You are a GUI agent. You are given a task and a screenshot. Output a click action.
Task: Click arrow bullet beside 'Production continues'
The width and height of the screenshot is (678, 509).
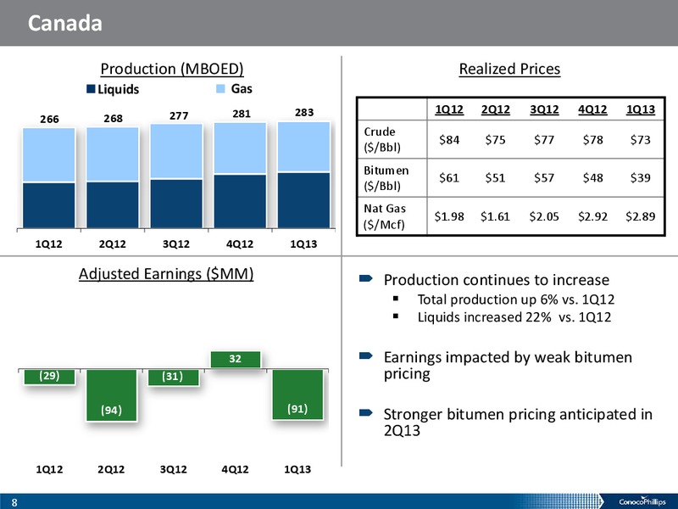point(366,278)
